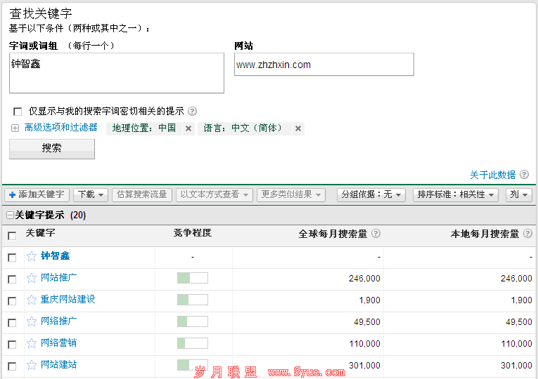Viewport: 538px width, 379px height.
Task: Open the 列 columns menu
Action: tap(519, 194)
